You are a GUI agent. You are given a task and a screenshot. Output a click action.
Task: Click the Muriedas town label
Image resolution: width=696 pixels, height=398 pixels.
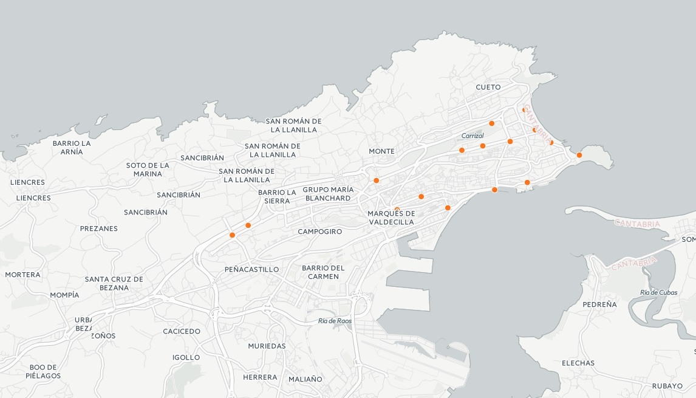267,346
